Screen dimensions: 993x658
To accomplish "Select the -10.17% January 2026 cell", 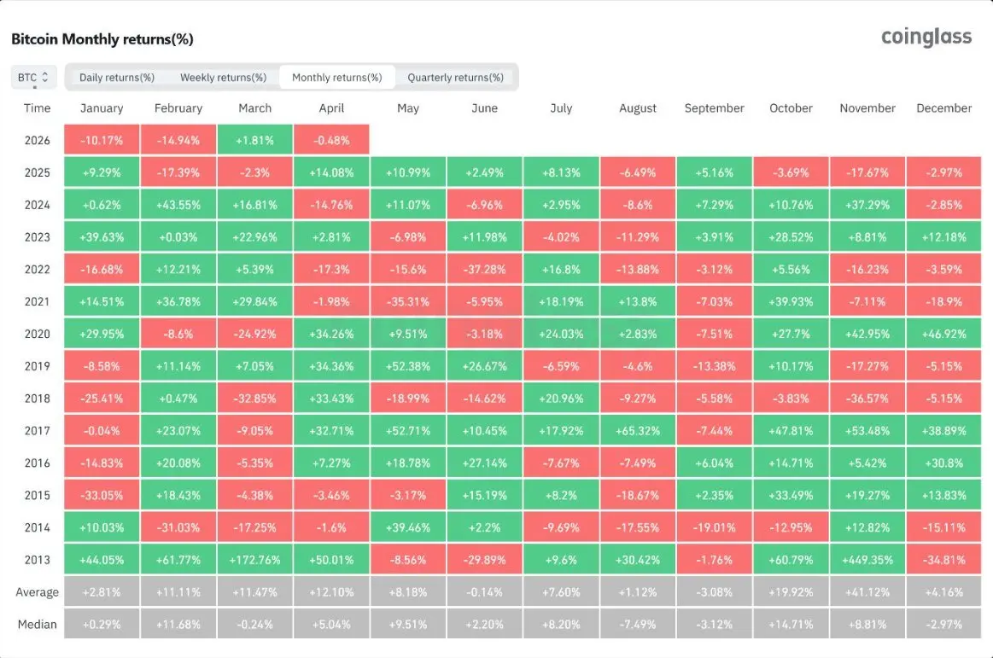I will pos(102,141).
